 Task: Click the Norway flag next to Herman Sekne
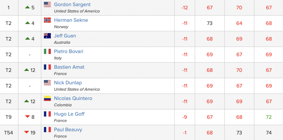pos(47,20)
